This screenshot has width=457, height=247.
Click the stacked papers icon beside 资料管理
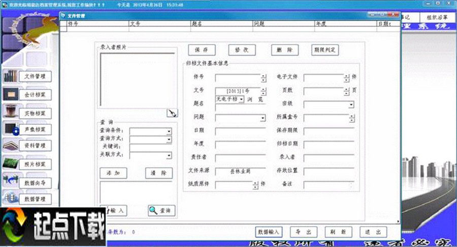coord(11,145)
